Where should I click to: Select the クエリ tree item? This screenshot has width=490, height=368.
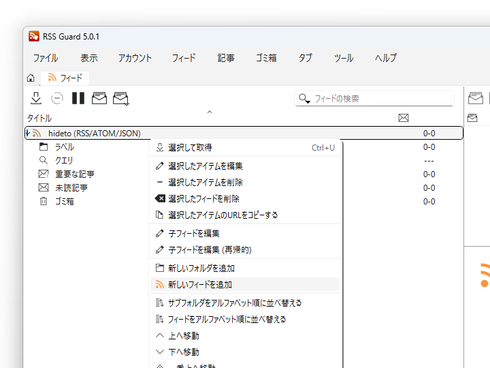(64, 161)
